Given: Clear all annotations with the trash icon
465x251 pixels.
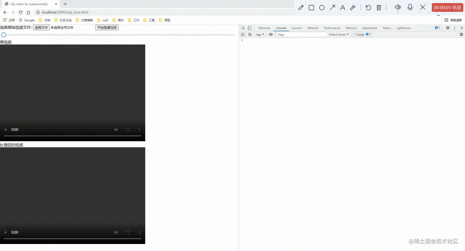Looking at the screenshot, I should pyautogui.click(x=379, y=7).
